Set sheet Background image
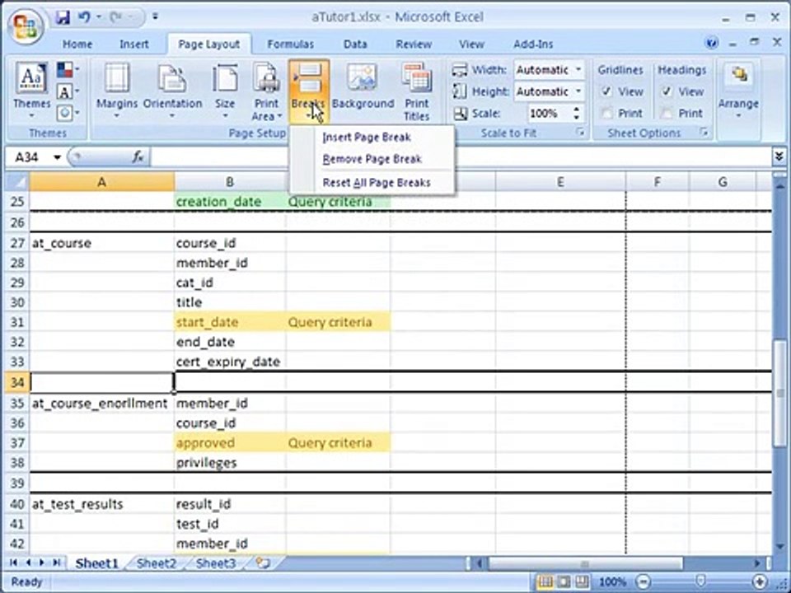 click(x=363, y=86)
